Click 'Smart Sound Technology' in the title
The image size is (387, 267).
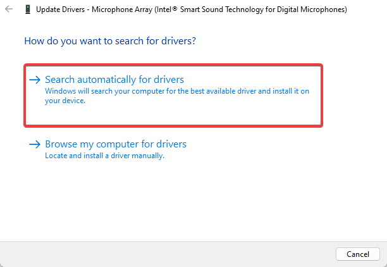tap(222, 9)
